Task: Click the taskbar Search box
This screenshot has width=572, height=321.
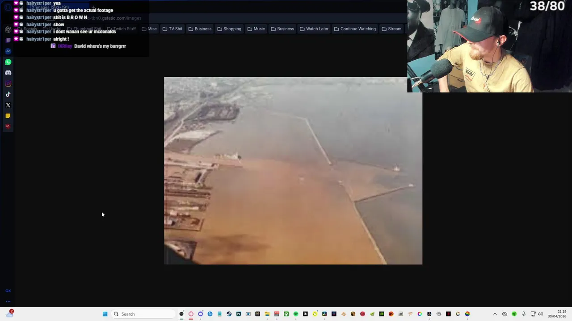Action: click(x=143, y=314)
